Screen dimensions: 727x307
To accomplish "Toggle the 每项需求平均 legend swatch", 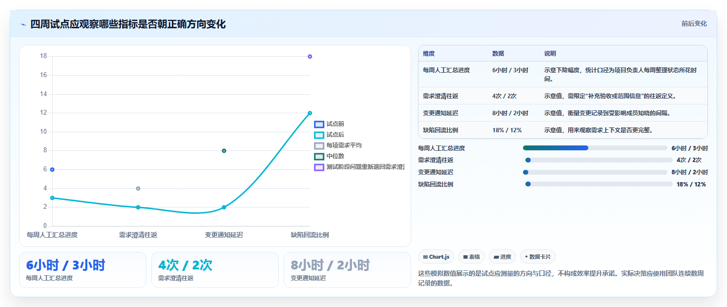I will click(x=319, y=146).
